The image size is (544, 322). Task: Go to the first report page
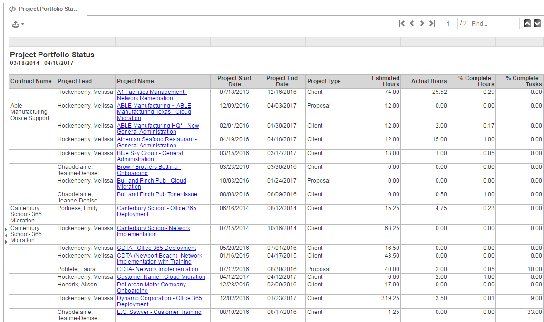coord(402,23)
